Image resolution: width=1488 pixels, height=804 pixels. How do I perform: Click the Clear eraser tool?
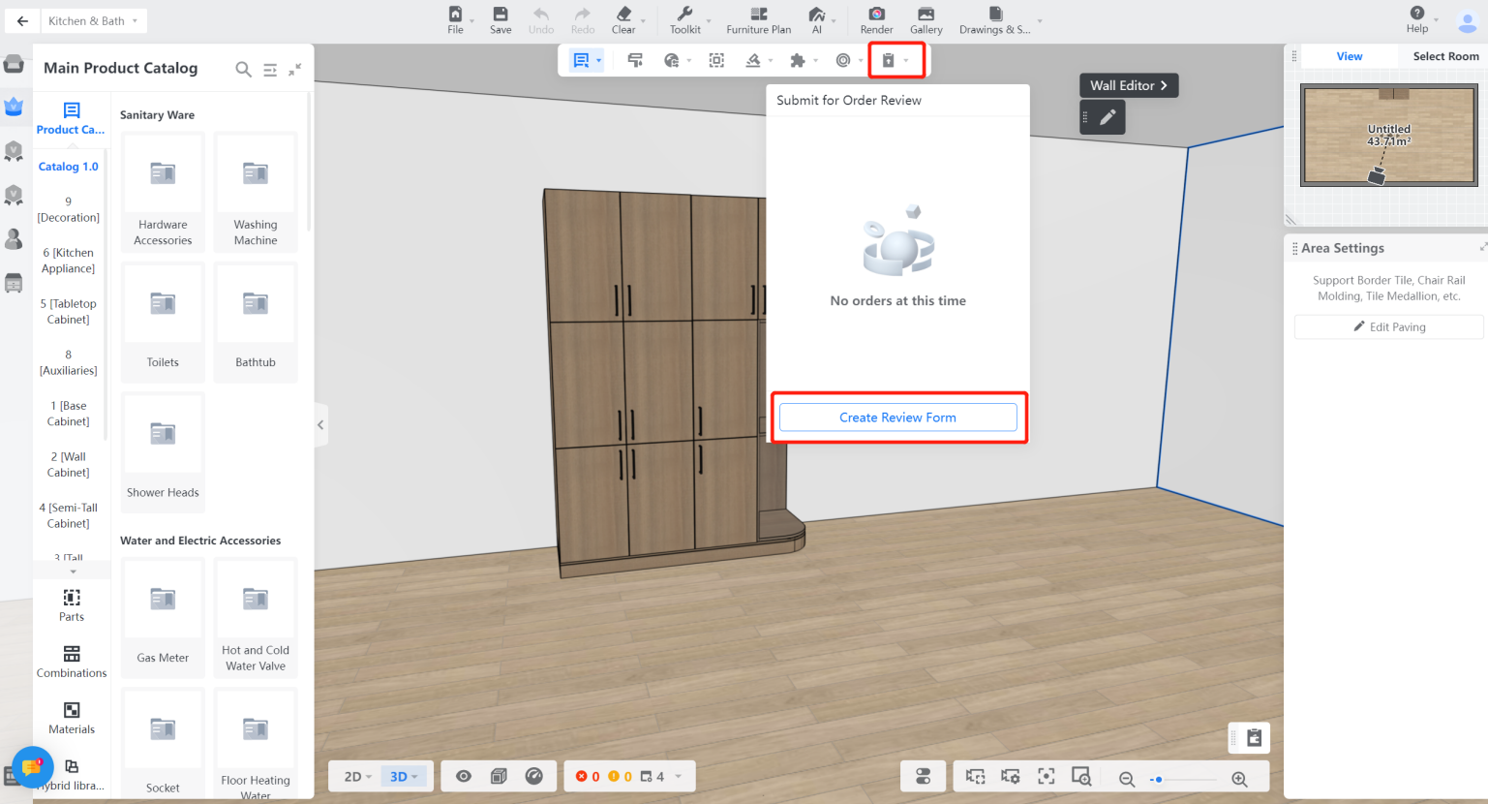click(x=623, y=19)
